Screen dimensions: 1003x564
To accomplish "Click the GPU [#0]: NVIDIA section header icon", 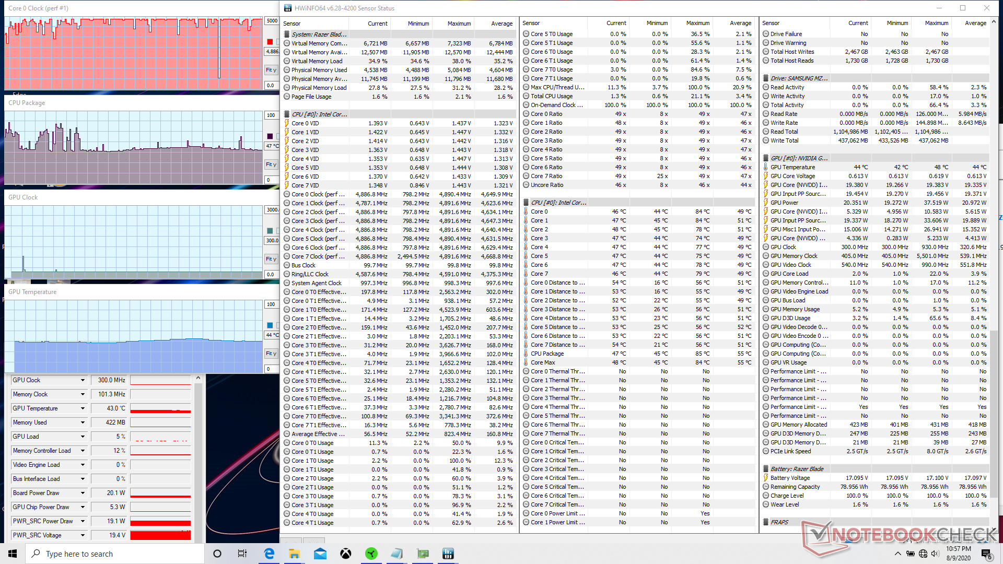I will (766, 158).
